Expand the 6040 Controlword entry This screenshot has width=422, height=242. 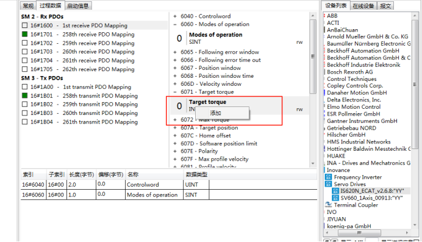pyautogui.click(x=175, y=16)
